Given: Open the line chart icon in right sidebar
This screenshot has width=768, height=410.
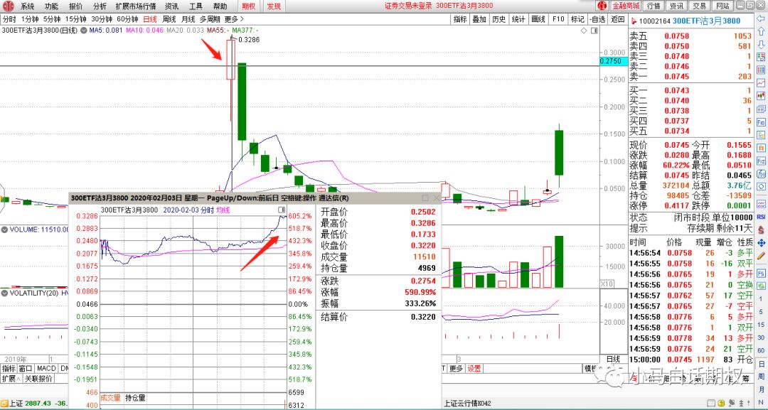Looking at the screenshot, I should click(x=761, y=83).
